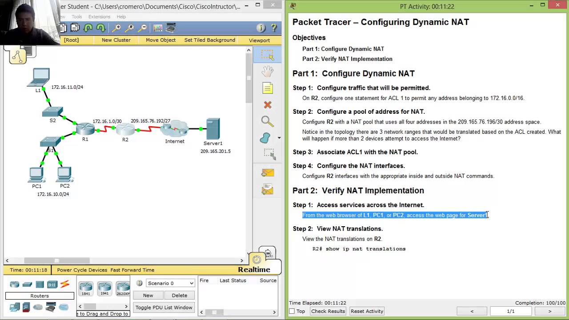
Task: Choose the Select tool in right toolbar
Action: click(x=267, y=55)
